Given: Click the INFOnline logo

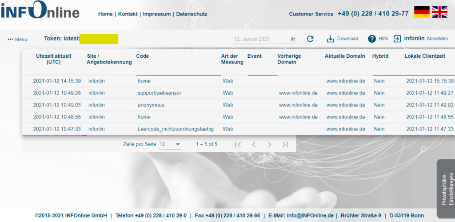Looking at the screenshot, I should click(x=40, y=10).
